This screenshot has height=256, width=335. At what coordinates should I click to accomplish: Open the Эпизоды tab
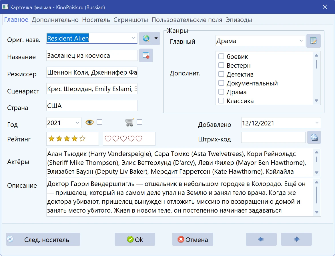pos(239,20)
